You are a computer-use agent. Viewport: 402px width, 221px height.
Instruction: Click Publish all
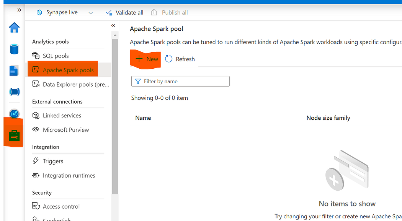pyautogui.click(x=169, y=12)
